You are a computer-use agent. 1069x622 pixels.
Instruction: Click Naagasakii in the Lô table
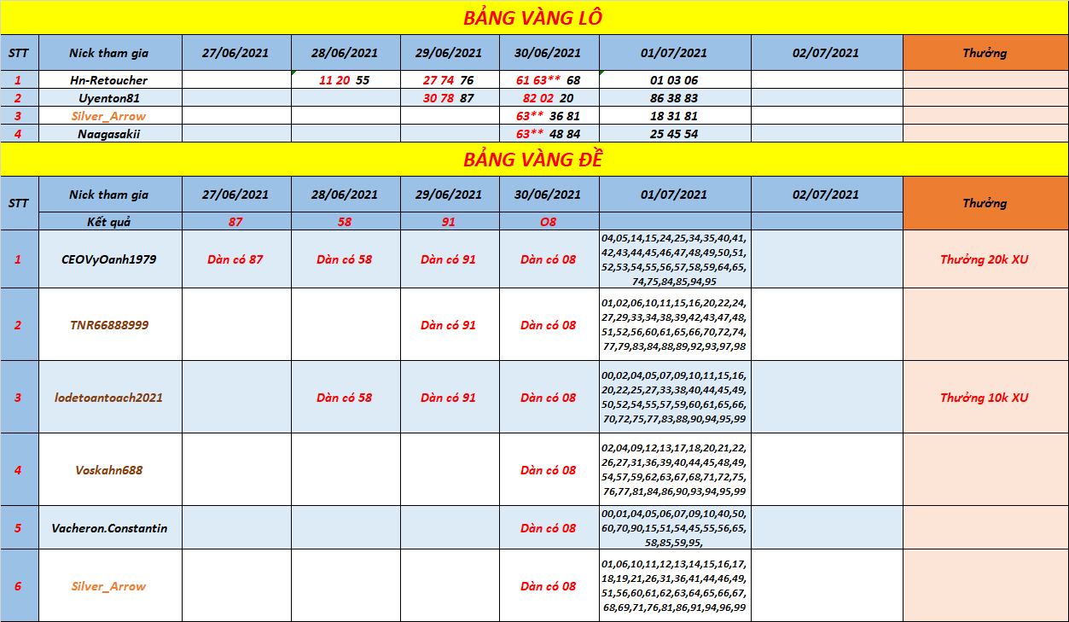pyautogui.click(x=109, y=134)
